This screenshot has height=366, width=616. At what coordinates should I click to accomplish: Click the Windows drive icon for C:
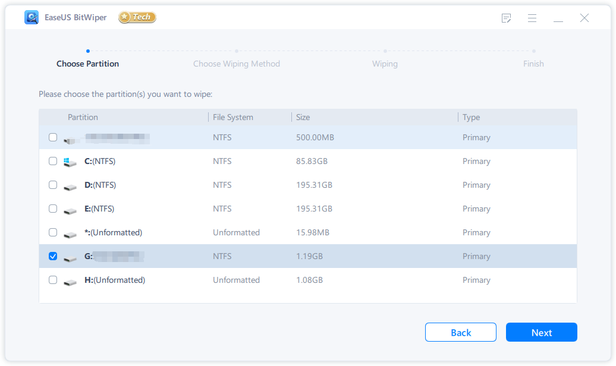[70, 162]
